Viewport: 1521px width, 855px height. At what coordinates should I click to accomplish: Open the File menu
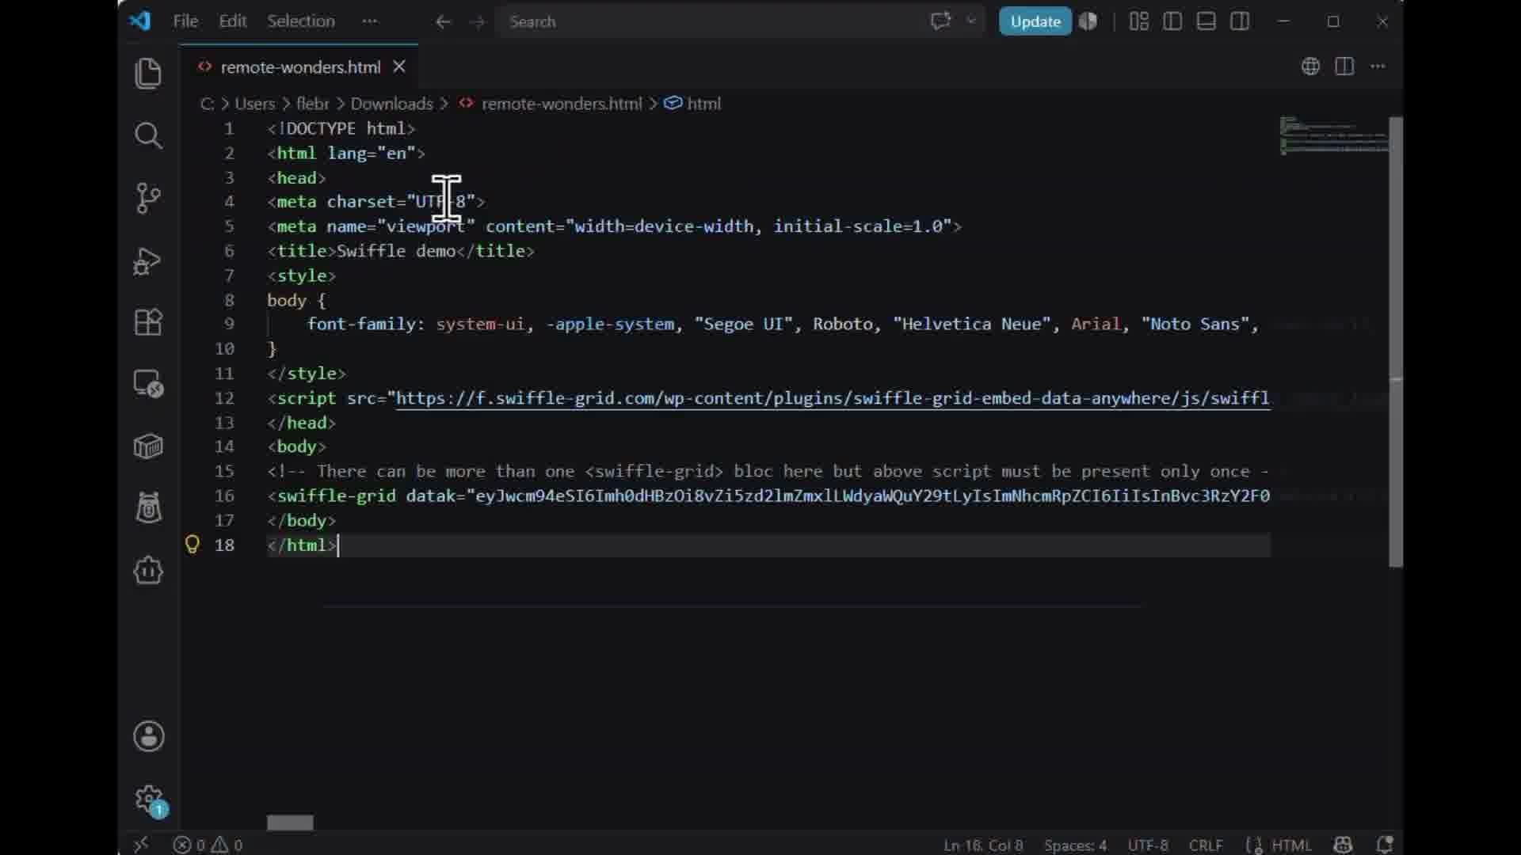click(185, 21)
